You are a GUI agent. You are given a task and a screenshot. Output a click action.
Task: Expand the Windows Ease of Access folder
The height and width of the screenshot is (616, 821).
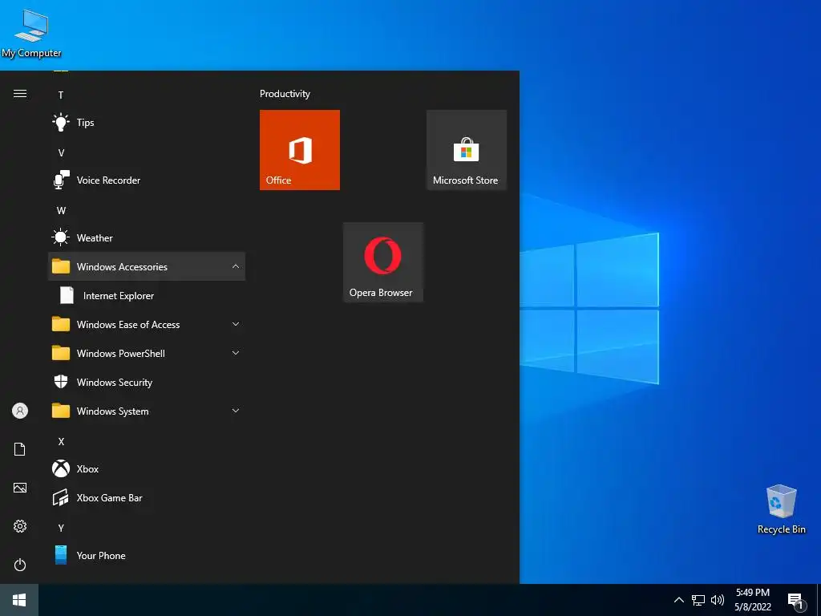147,325
